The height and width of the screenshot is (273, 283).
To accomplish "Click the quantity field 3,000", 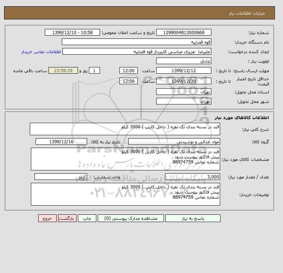I will 192,177.
